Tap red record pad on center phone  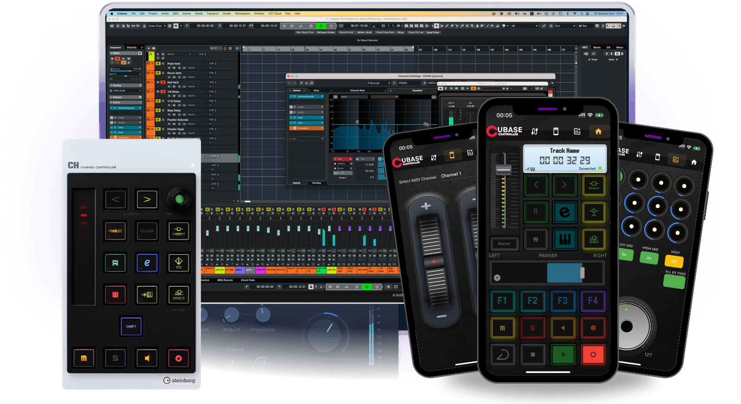click(593, 354)
